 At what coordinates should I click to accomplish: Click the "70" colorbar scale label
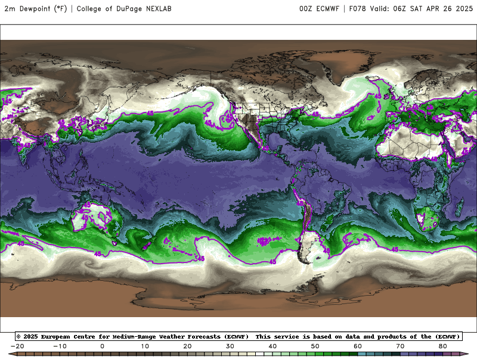click(400, 346)
